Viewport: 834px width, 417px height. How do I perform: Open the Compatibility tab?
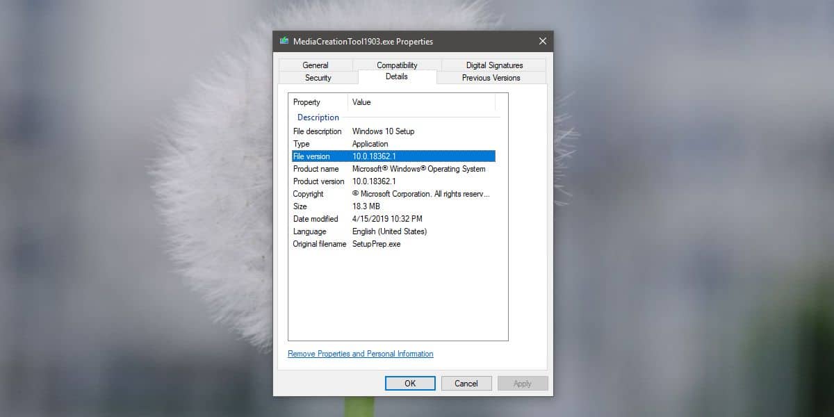point(397,65)
